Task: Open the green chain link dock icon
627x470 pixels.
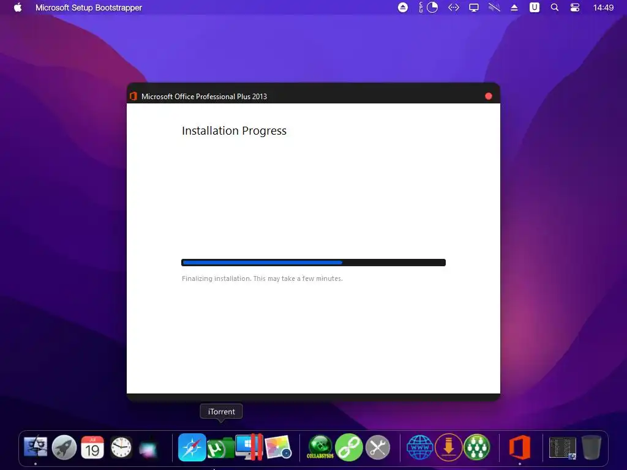Action: pyautogui.click(x=348, y=447)
